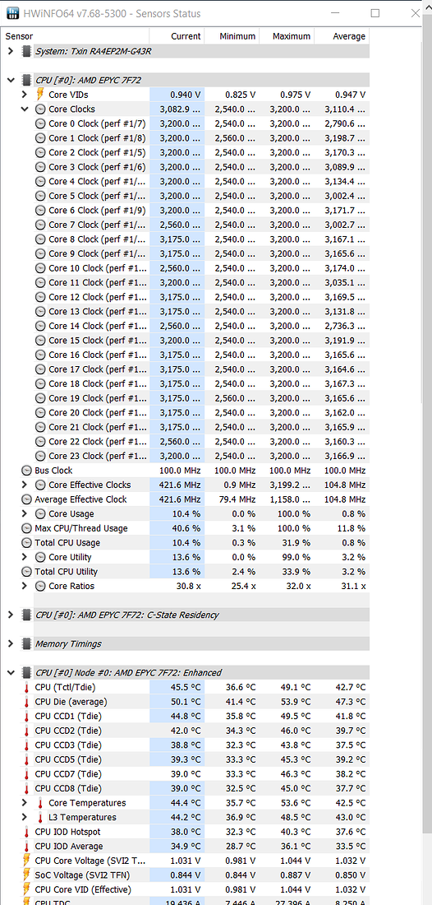Expand the C-State Residency section
Image resolution: width=432 pixels, height=905 pixels.
11,615
